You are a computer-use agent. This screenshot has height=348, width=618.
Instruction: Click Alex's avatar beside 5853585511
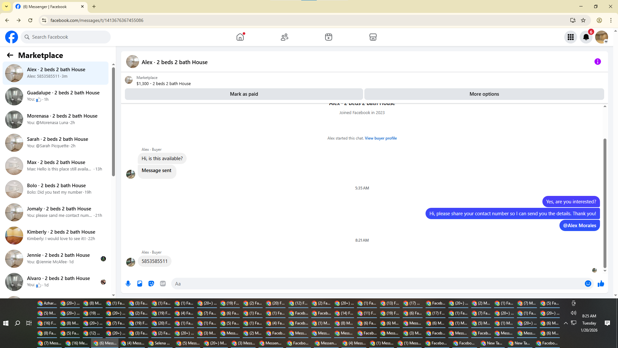pyautogui.click(x=131, y=262)
